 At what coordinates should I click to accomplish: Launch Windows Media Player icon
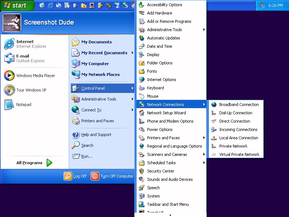point(9,76)
